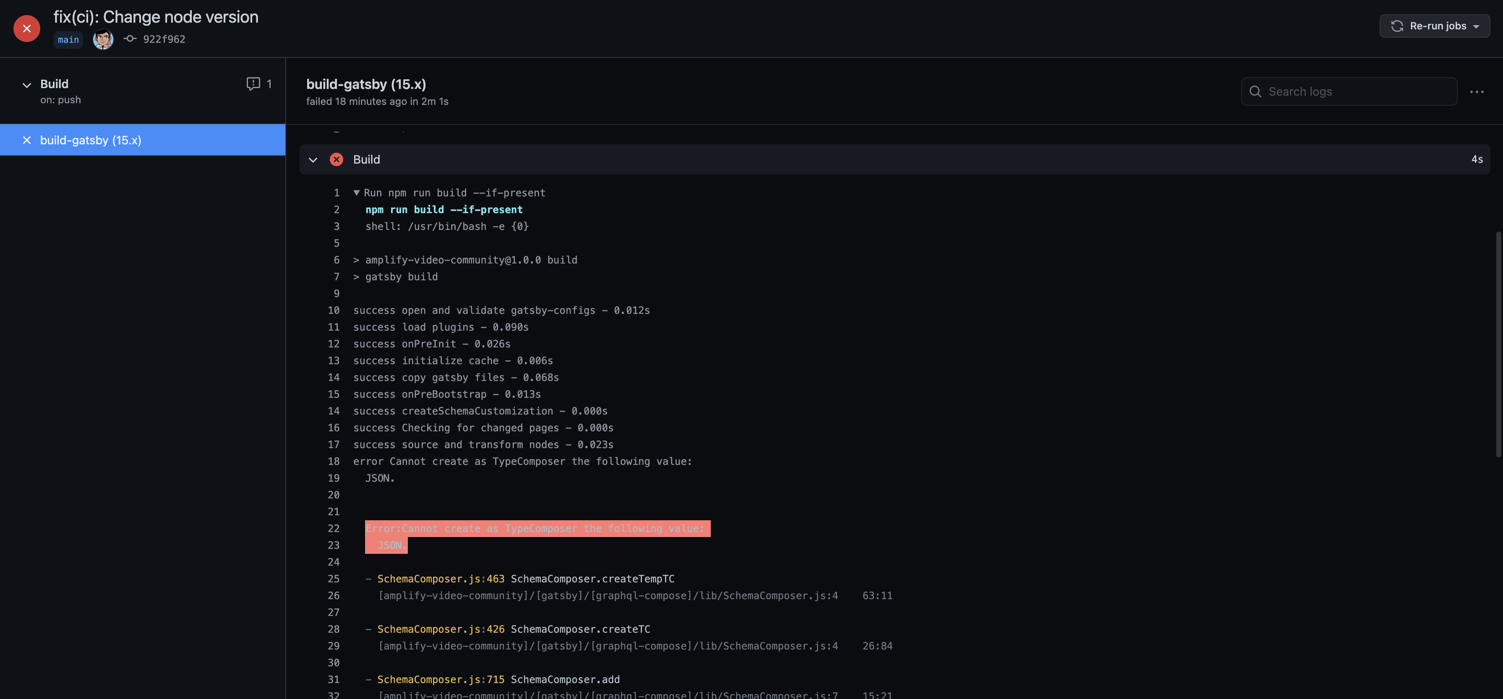Click the X failure icon on build-gatsby job
1503x699 pixels.
27,140
